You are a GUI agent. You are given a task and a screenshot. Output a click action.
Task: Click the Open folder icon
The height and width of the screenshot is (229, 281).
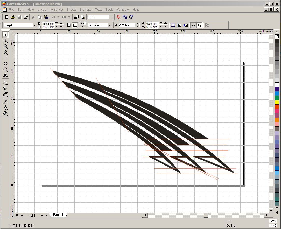(x=13, y=17)
